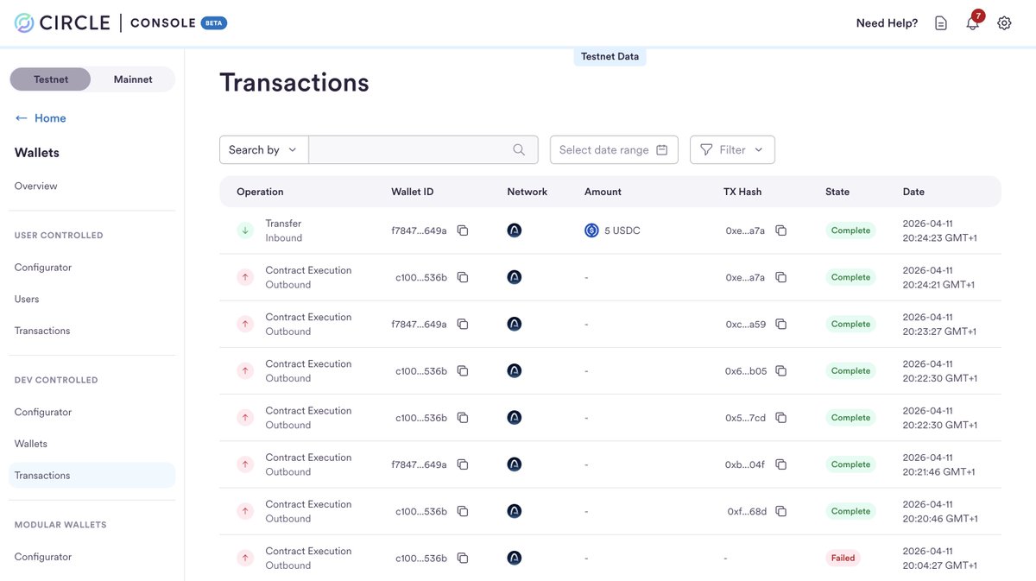Copy the TX Hash 0xe...a7a
The width and height of the screenshot is (1036, 581).
coord(781,230)
